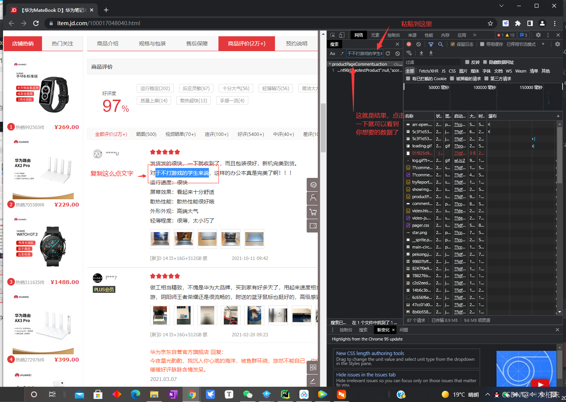Click the customer service chat icon

(x=313, y=185)
